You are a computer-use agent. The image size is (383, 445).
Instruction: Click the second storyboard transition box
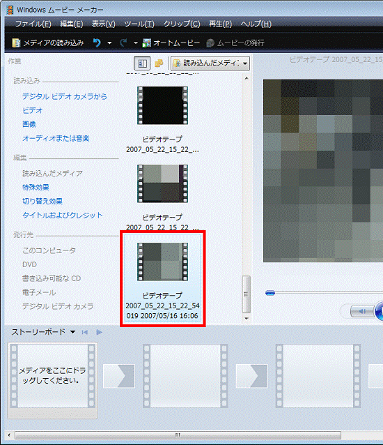(251, 376)
